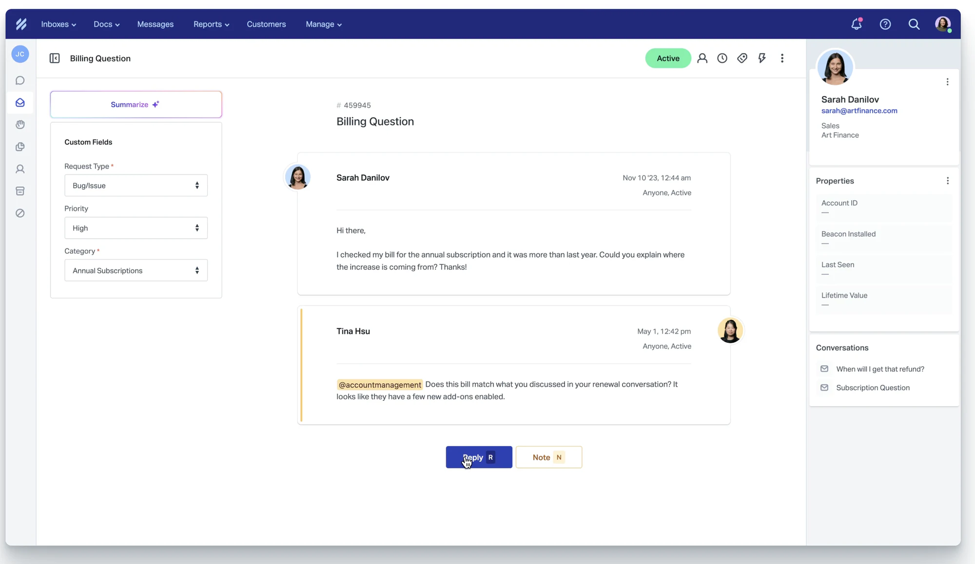The height and width of the screenshot is (564, 975).
Task: Open 'When will I get that refund?' conversation
Action: (x=880, y=369)
